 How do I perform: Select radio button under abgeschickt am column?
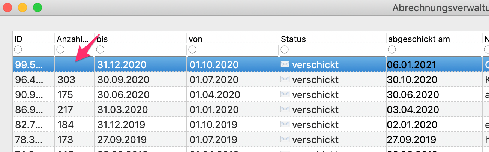point(392,49)
